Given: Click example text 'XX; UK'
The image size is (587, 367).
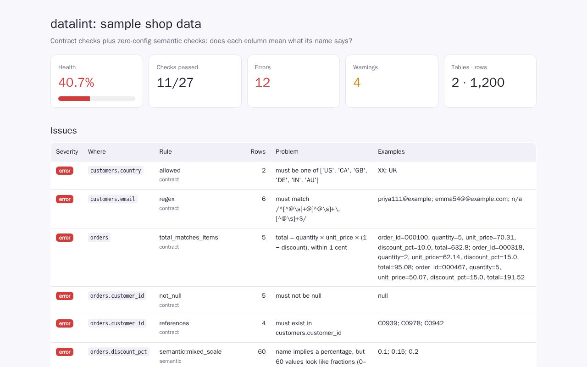Looking at the screenshot, I should click(388, 171).
